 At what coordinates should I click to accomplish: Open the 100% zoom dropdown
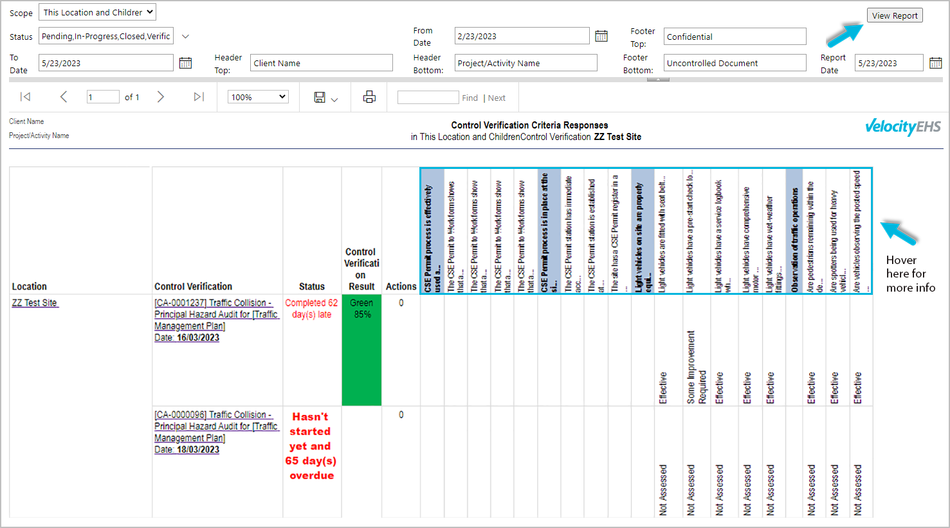pos(258,97)
